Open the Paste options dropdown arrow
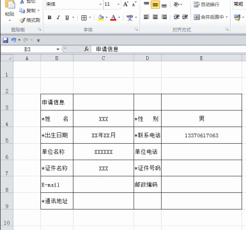 point(10,20)
